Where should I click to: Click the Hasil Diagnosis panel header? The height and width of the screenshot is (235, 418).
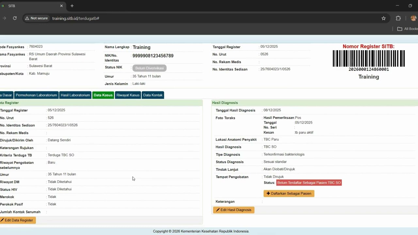pos(315,103)
